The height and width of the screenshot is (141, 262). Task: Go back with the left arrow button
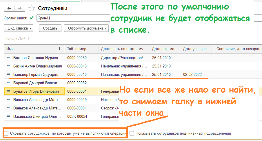tap(9, 8)
